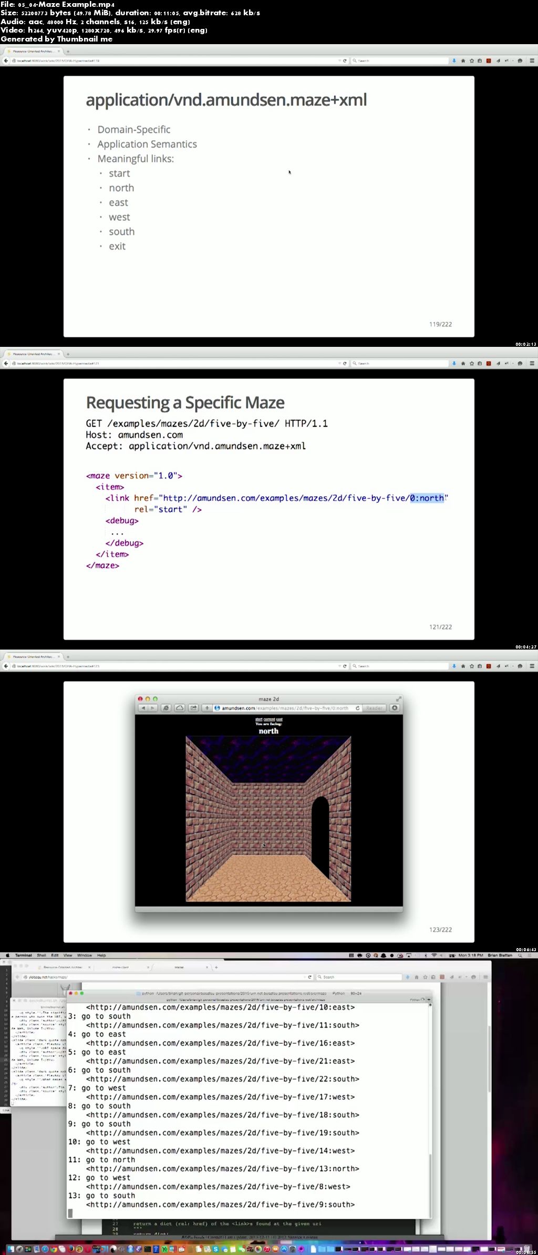The image size is (538, 1255).
Task: Open the hamburger menu in the slide 123 browser
Action: [532, 666]
